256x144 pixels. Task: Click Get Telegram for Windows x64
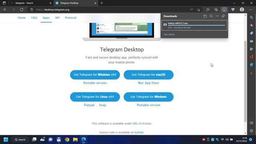pos(95,75)
